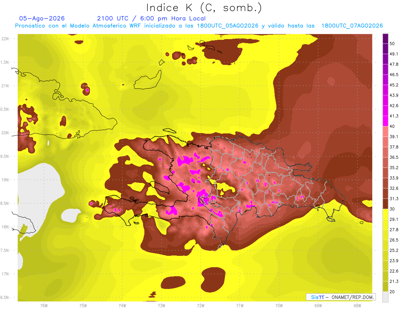Select the colorbar label "29.1"
Screen dimensions: 401x310
394,219
